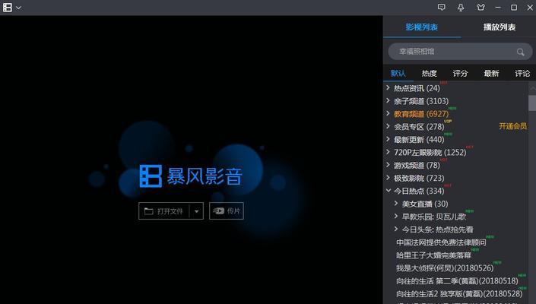
Task: Click the 打开文件 button
Action: coord(164,211)
